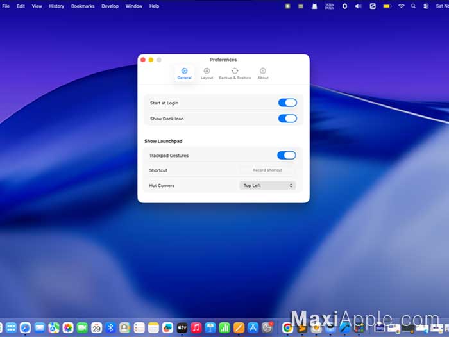Open Photos from the Dock
The image size is (449, 337).
pyautogui.click(x=68, y=327)
